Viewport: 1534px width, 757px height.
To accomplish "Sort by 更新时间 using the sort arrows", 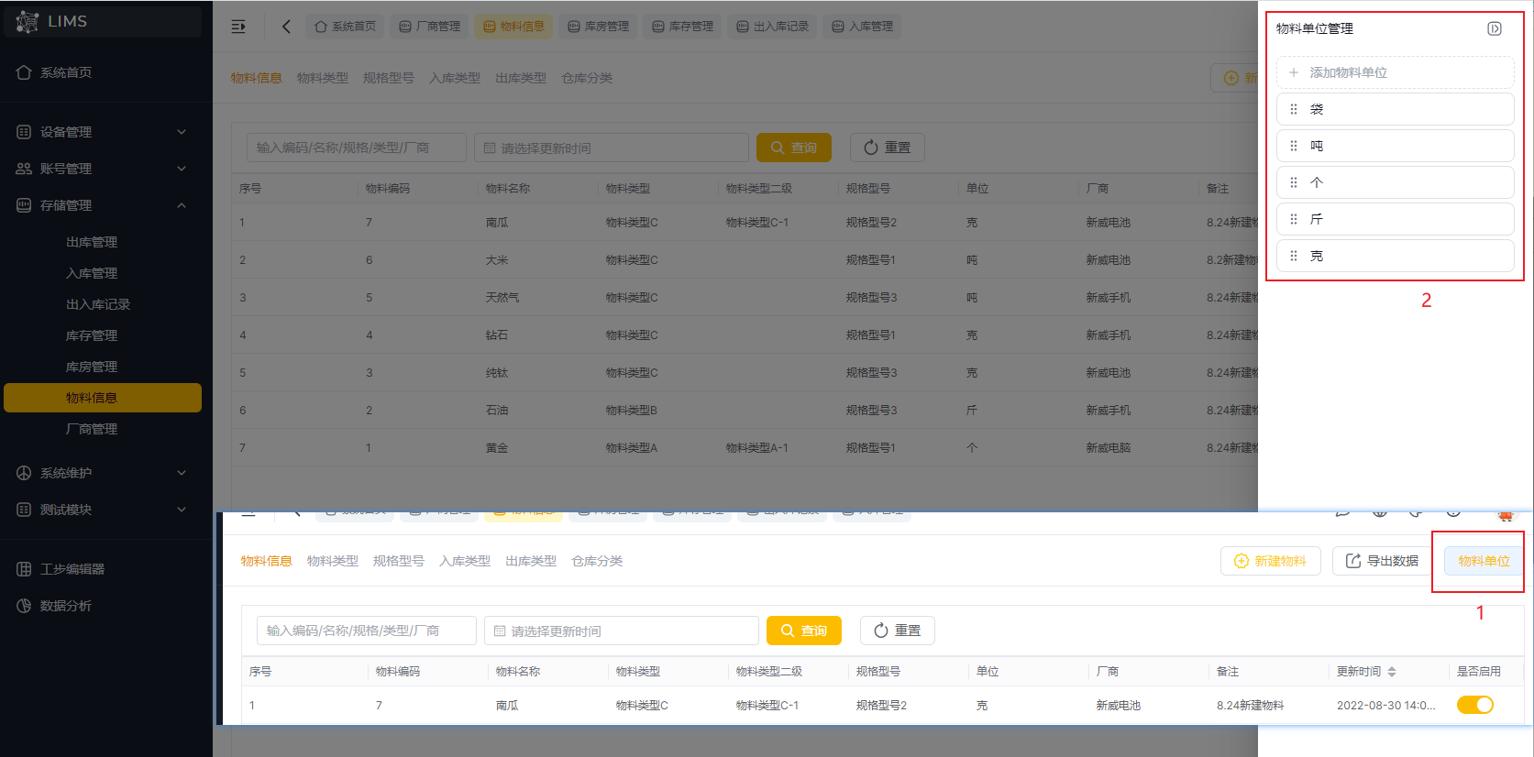I will pos(1392,672).
